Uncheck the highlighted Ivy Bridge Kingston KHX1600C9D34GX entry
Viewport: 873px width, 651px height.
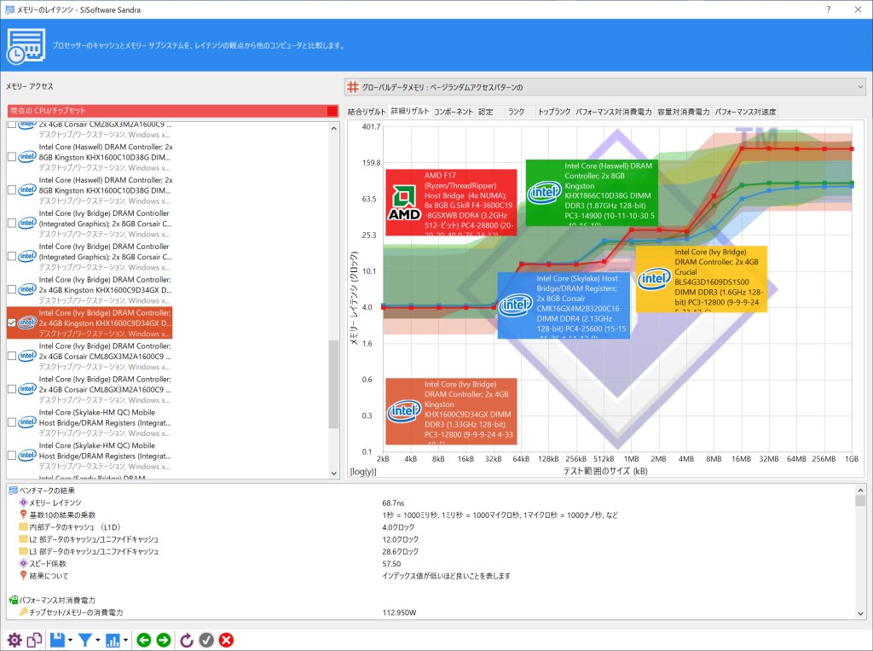tap(12, 323)
